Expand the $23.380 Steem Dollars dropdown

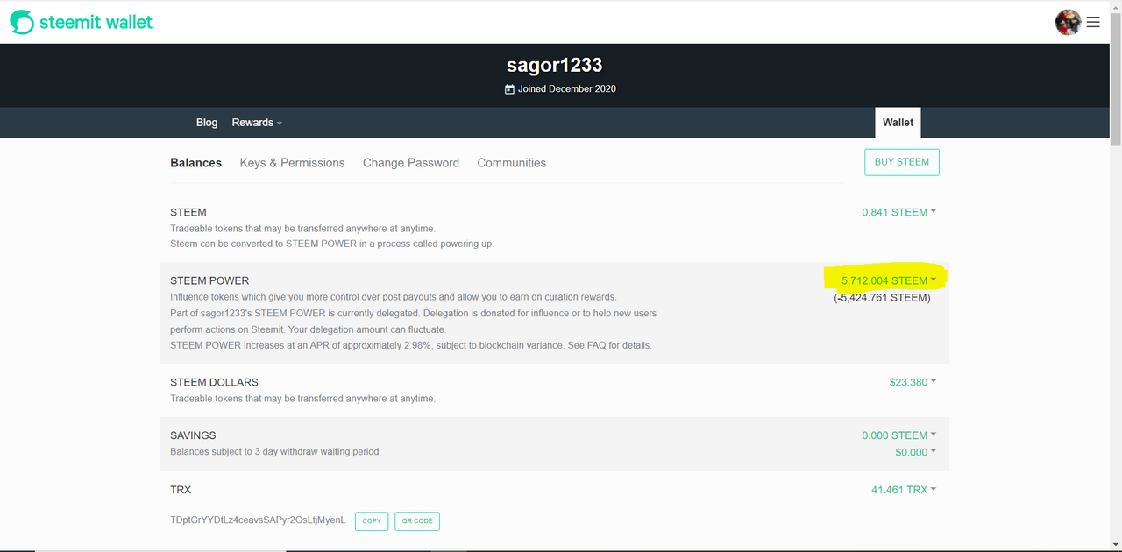click(913, 382)
